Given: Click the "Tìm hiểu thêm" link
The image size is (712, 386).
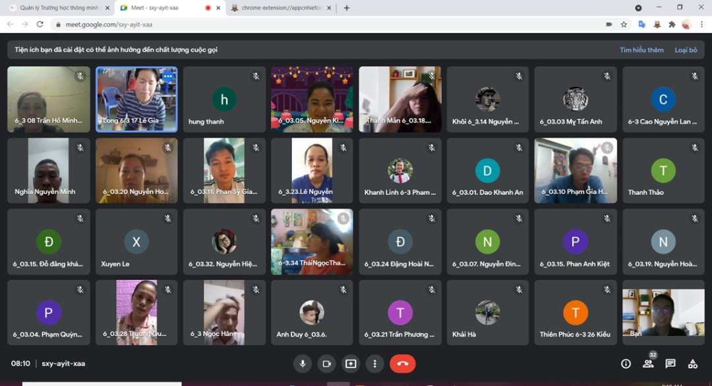Looking at the screenshot, I should [x=641, y=50].
